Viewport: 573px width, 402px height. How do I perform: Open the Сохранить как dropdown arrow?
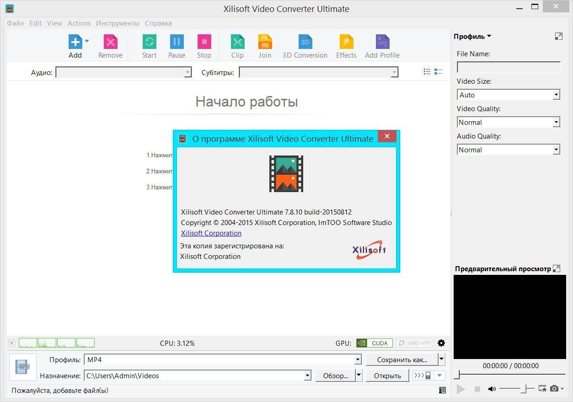441,360
